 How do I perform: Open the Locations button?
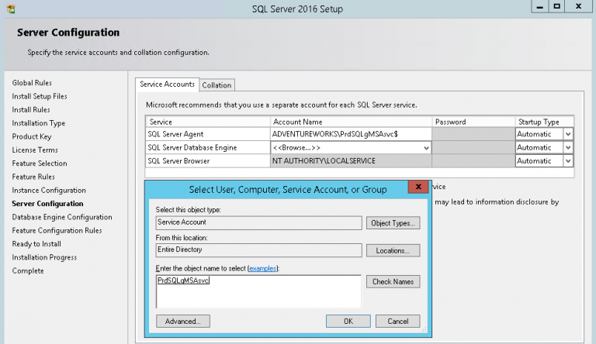pos(393,251)
